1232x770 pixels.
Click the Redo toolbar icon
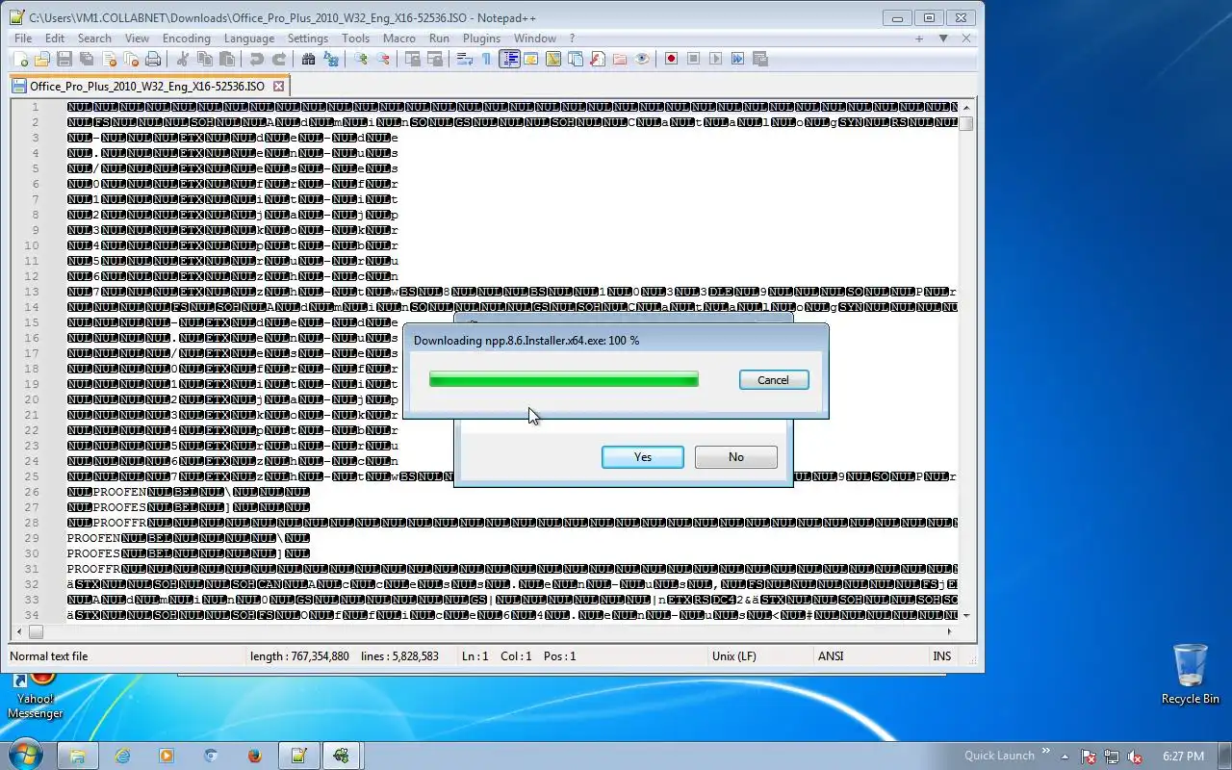point(279,59)
